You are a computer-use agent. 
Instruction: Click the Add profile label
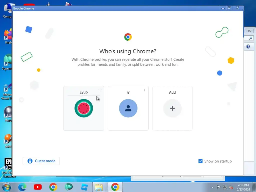(x=172, y=92)
